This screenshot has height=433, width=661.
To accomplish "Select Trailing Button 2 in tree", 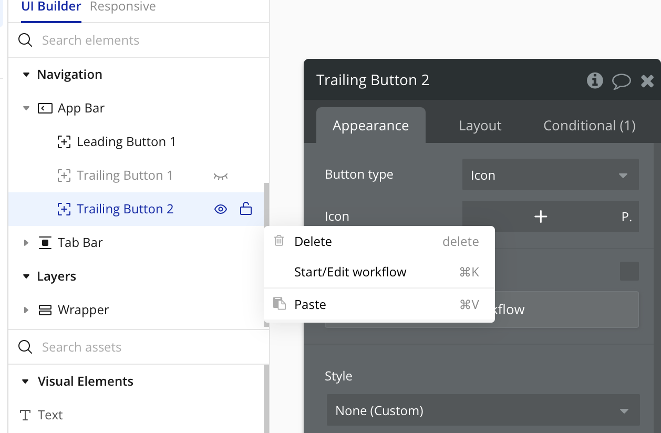I will [125, 209].
